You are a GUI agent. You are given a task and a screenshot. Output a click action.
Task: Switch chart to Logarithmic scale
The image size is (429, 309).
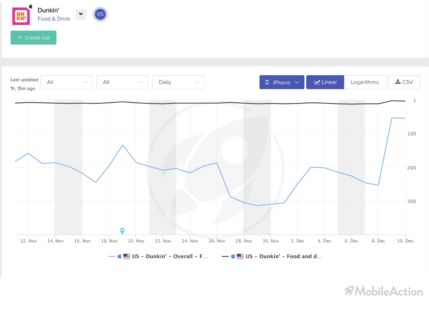click(365, 82)
